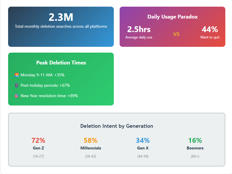Click the 2.5hrs average daily use value
This screenshot has height=174, width=232.
pos(139,29)
